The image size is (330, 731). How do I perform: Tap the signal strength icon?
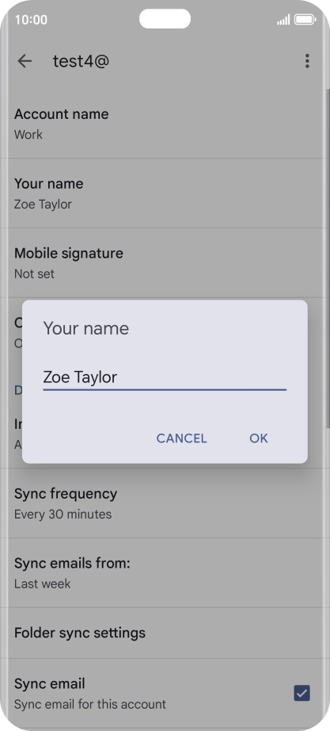point(283,20)
